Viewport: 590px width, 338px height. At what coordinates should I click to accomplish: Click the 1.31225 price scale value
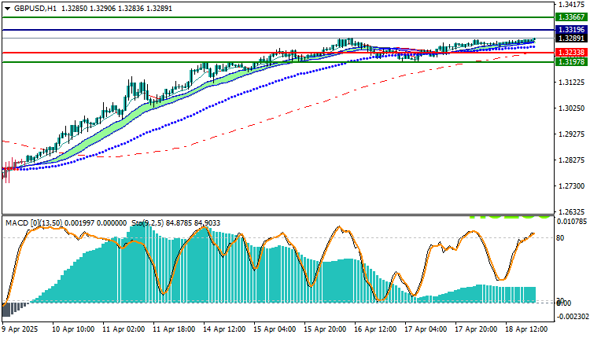[572, 82]
